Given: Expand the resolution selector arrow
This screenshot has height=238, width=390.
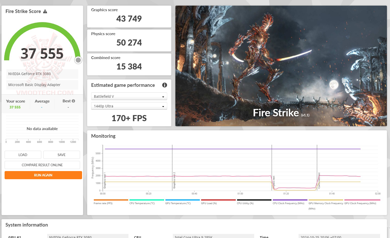Looking at the screenshot, I should point(163,106).
